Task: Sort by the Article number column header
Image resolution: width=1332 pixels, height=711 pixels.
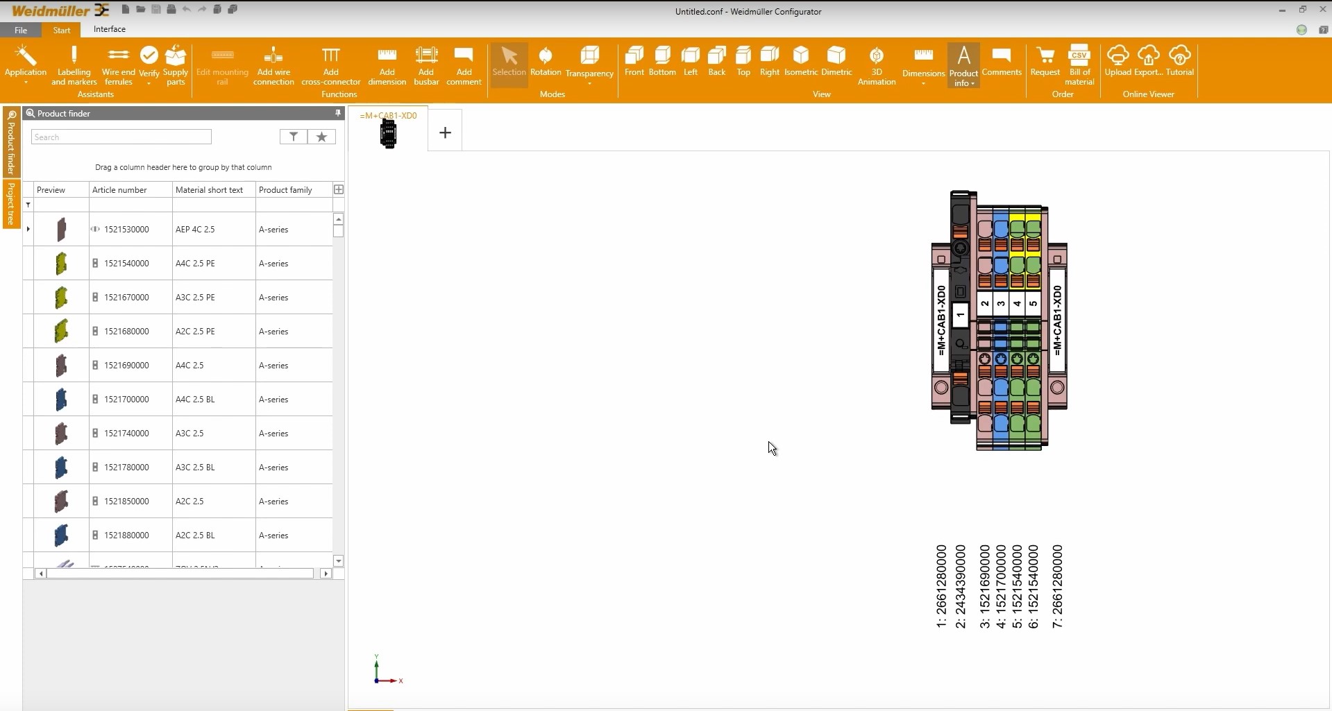Action: 130,189
